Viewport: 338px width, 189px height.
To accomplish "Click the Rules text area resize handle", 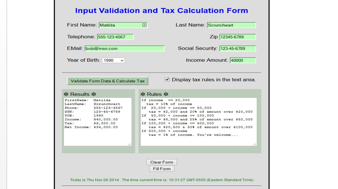I will (254, 145).
